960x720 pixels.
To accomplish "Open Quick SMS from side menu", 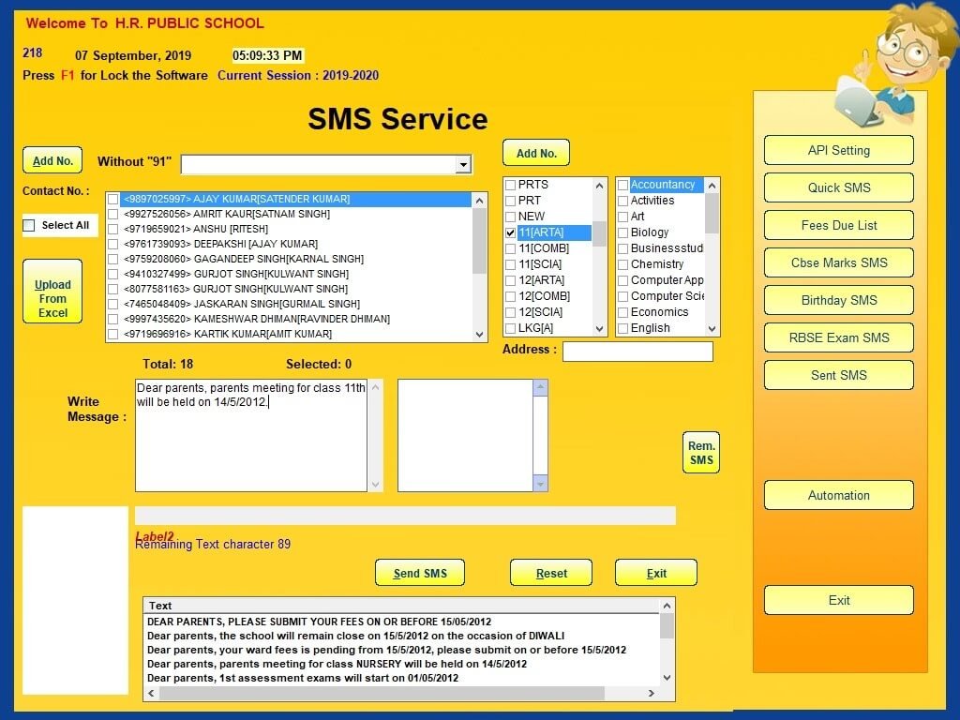I will 839,187.
